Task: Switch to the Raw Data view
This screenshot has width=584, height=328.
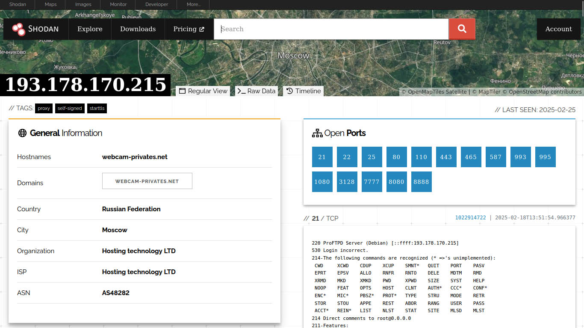Action: pos(257,91)
